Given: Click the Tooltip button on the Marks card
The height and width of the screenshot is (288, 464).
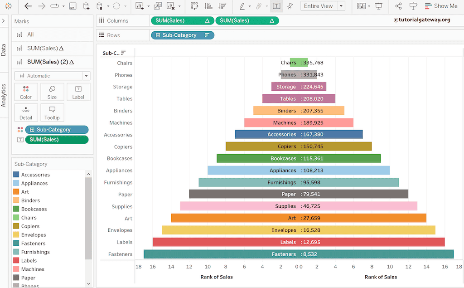Looking at the screenshot, I should [x=52, y=112].
